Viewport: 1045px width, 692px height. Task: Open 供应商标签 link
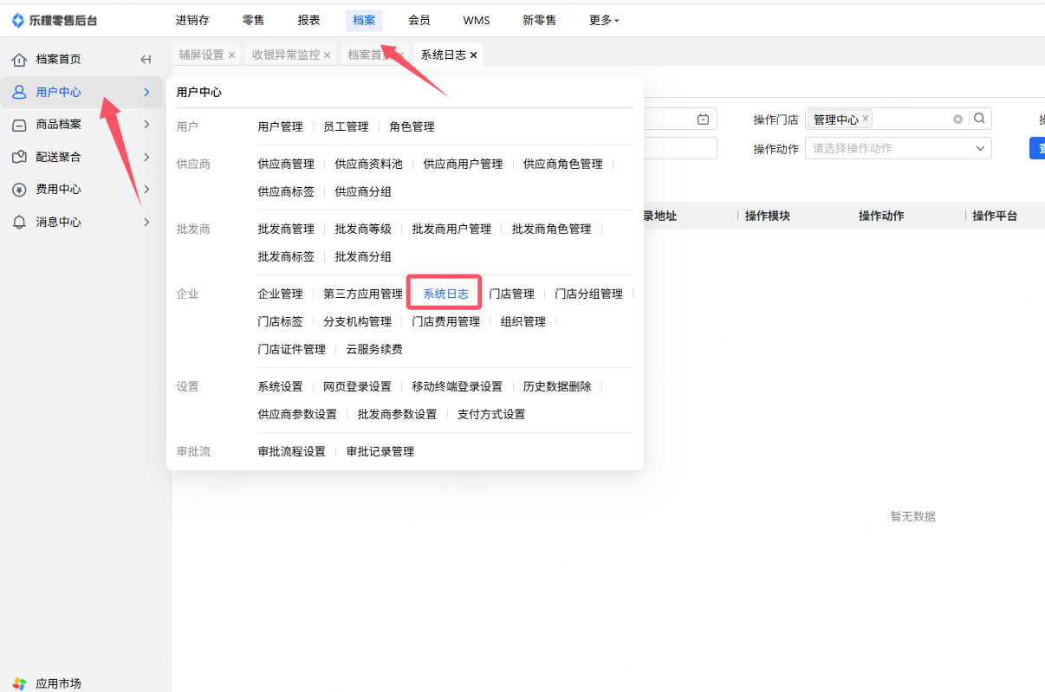click(286, 191)
